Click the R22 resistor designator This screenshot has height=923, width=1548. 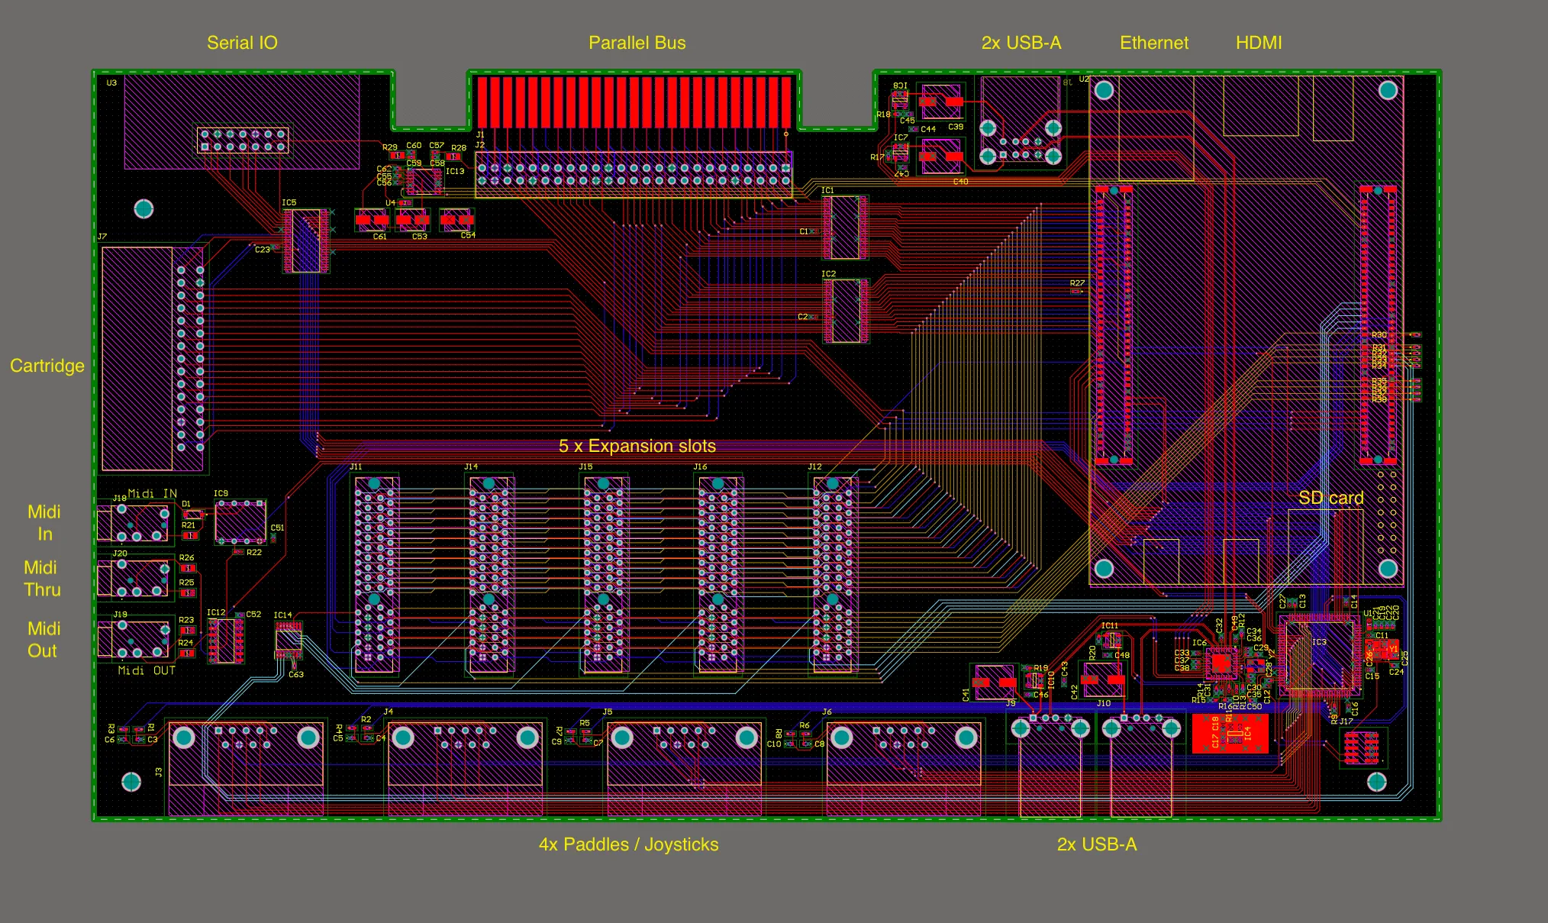coord(254,552)
